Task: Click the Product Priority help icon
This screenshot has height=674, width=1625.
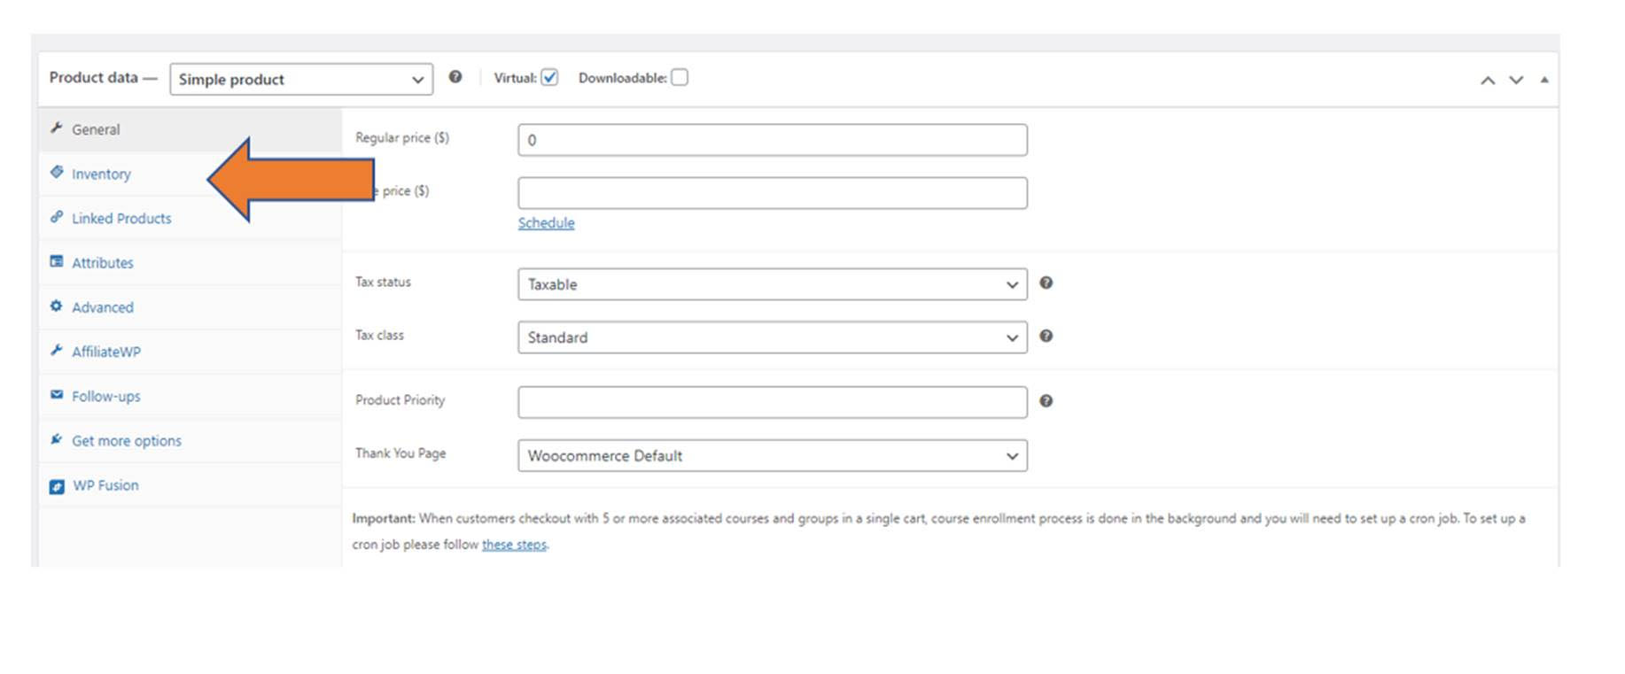Action: pos(1046,400)
